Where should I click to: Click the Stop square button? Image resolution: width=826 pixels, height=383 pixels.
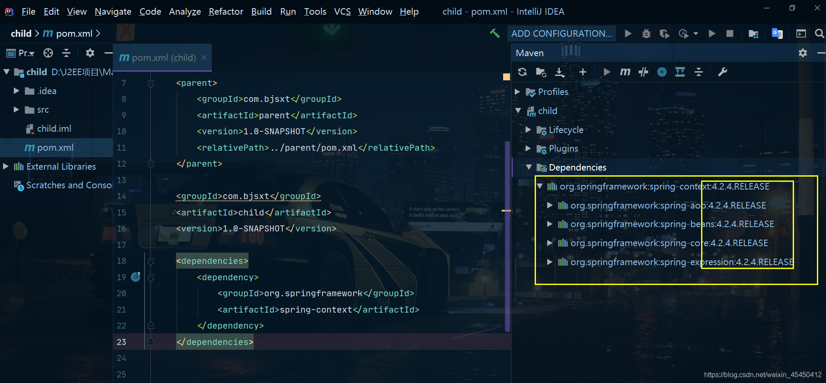click(x=730, y=34)
